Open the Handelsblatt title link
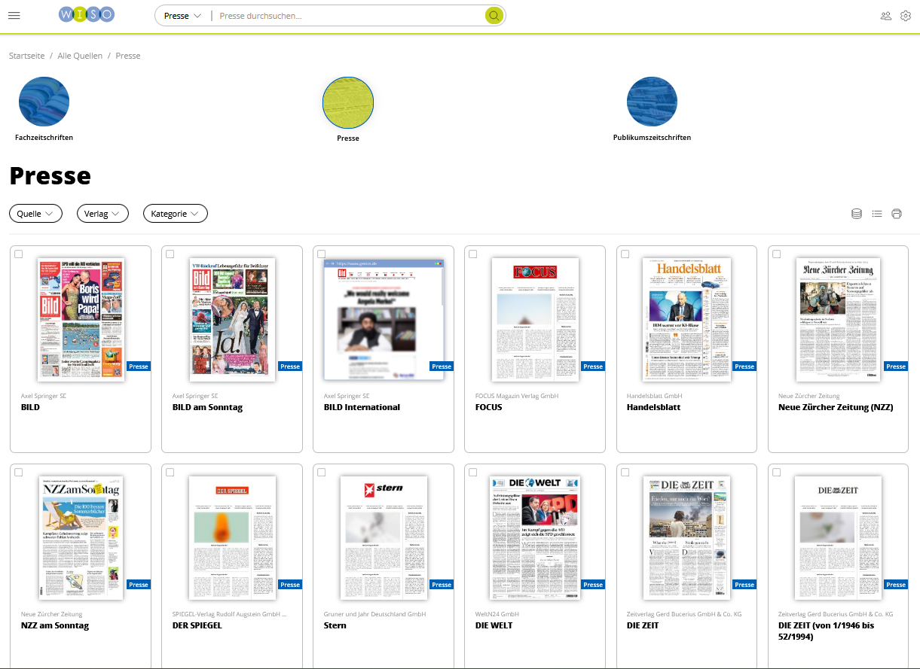Screen dimensions: 920x669 [654, 407]
